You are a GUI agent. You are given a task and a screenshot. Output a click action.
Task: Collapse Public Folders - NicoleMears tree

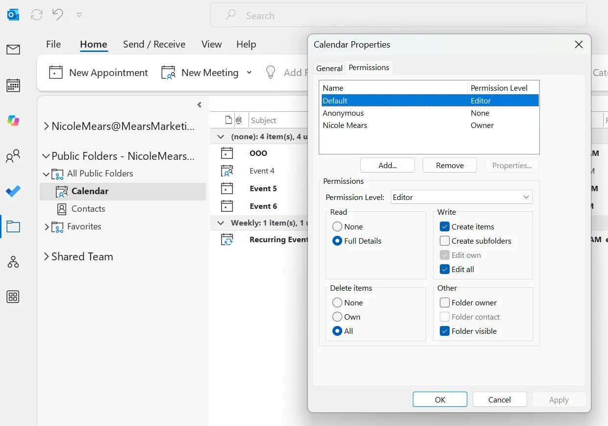point(46,156)
